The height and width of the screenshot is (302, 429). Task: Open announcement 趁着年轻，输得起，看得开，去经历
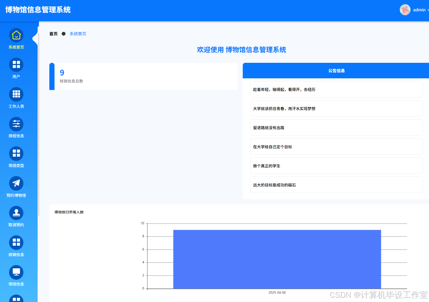[337, 89]
